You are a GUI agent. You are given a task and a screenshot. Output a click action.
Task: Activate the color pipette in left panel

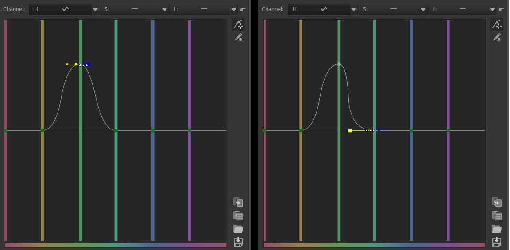[238, 38]
